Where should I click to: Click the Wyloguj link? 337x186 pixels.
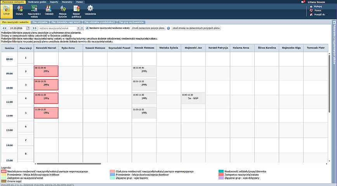click(318, 7)
